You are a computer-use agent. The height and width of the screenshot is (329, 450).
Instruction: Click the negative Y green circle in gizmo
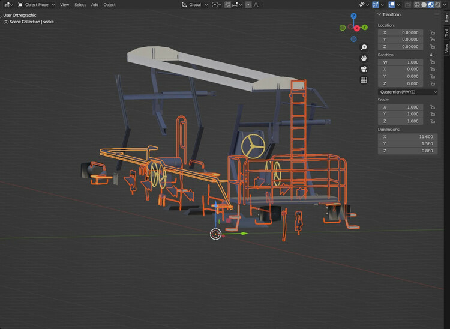pyautogui.click(x=343, y=28)
